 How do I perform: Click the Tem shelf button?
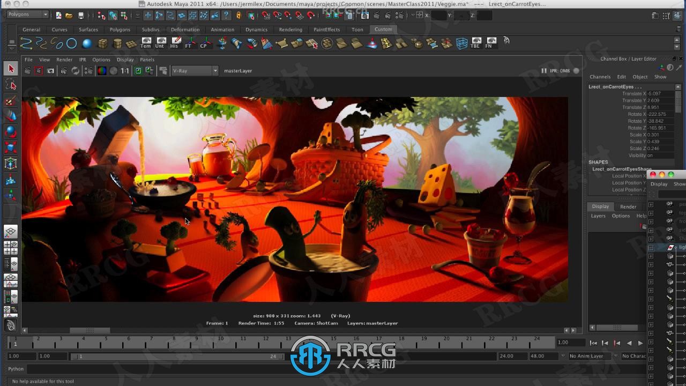pyautogui.click(x=146, y=43)
